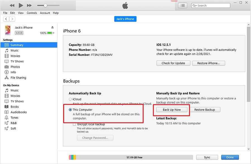This screenshot has width=251, height=164.
Task: Click the vertical scrollbar thumb
Action: coord(248,64)
